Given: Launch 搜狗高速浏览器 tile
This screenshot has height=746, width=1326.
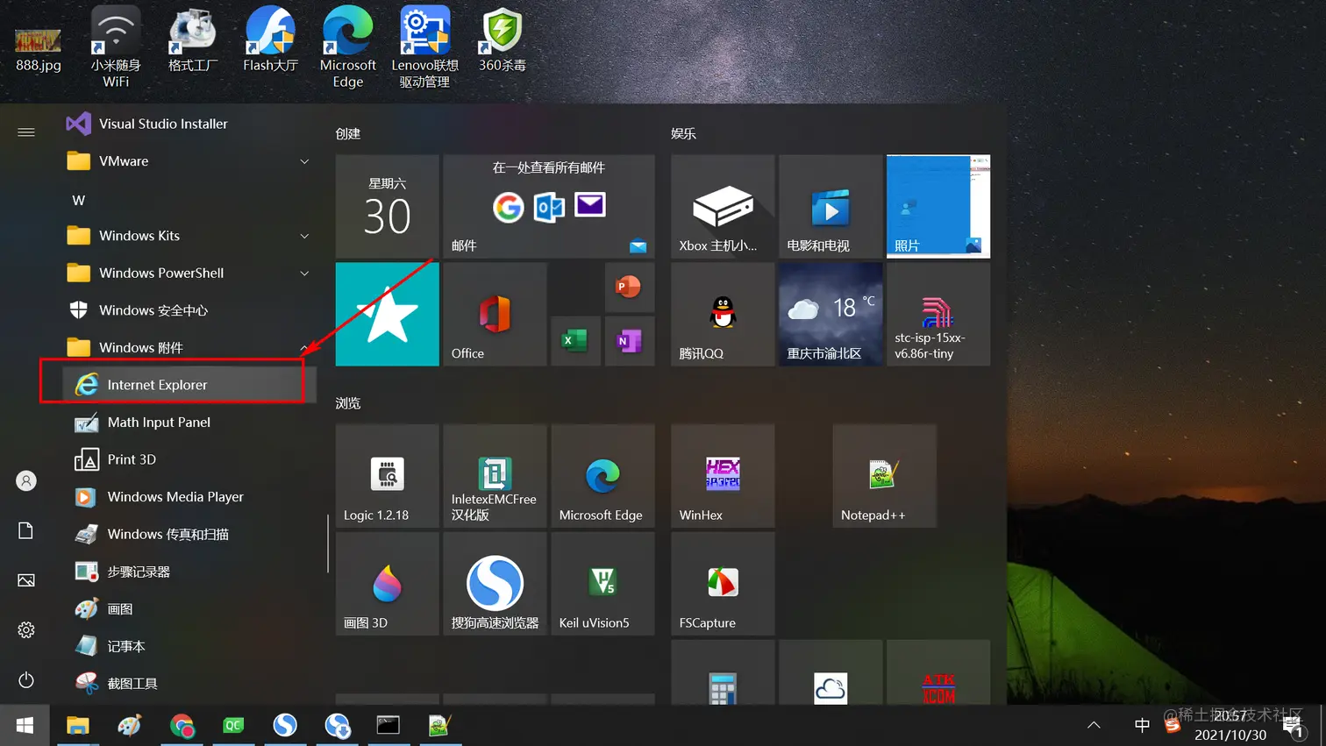Looking at the screenshot, I should 495,584.
